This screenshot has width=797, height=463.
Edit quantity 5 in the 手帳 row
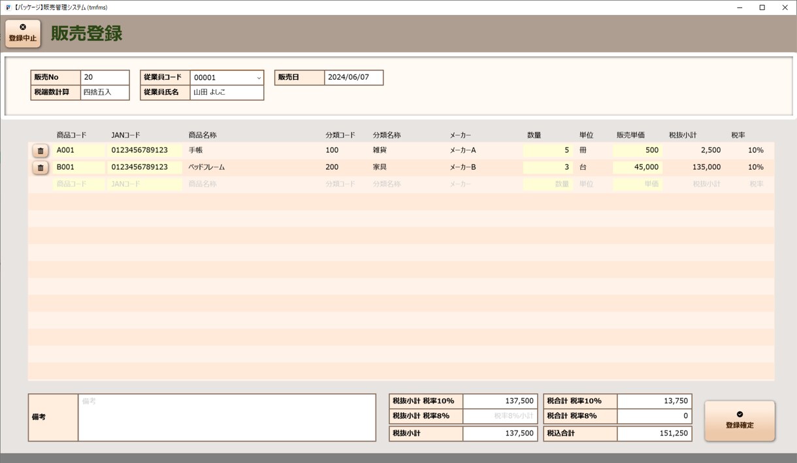tap(547, 150)
